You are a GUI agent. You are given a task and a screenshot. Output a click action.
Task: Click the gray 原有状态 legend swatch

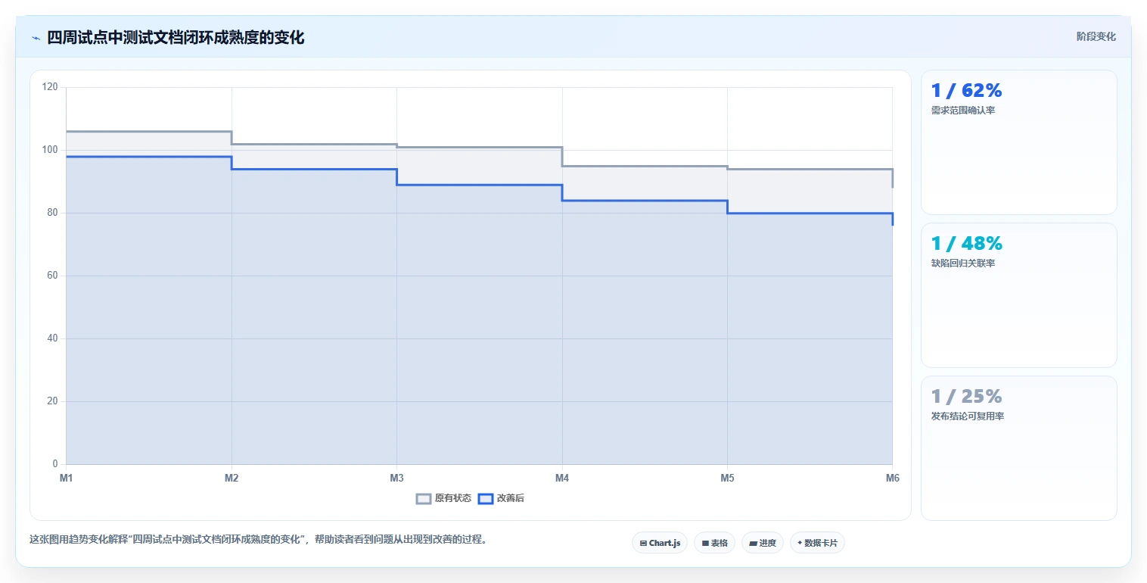coord(424,498)
